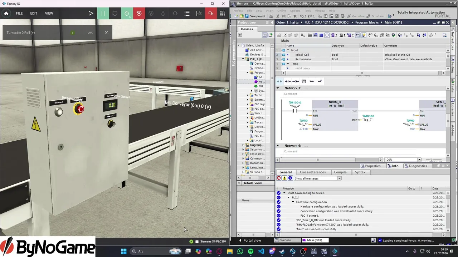Open Factory IO home screen icon
The height and width of the screenshot is (257, 458).
[6, 13]
